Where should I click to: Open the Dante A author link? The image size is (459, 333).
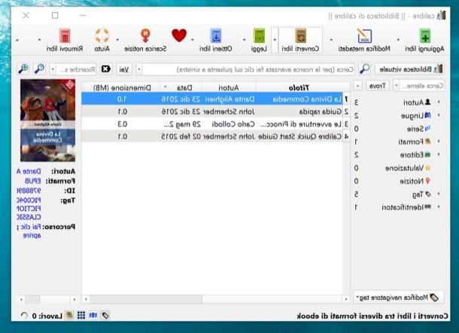[x=29, y=171]
